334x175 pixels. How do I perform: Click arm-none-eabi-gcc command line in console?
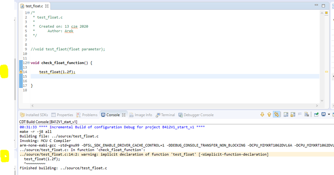(177, 145)
